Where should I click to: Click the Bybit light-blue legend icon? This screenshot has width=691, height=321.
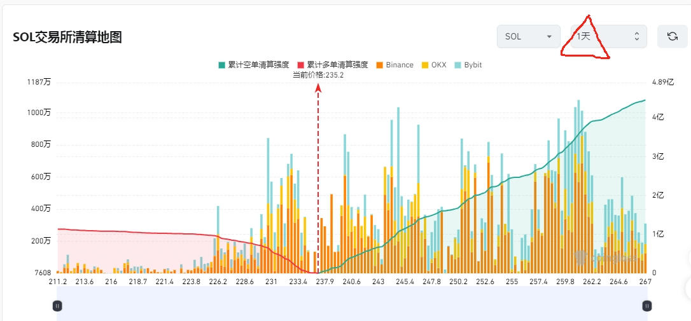click(x=458, y=65)
